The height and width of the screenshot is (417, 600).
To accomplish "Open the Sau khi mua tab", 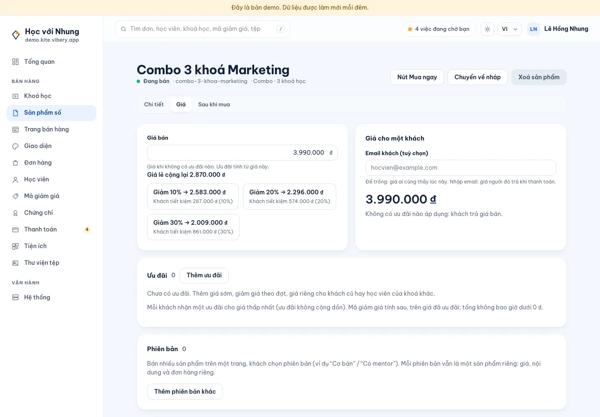I will point(214,104).
